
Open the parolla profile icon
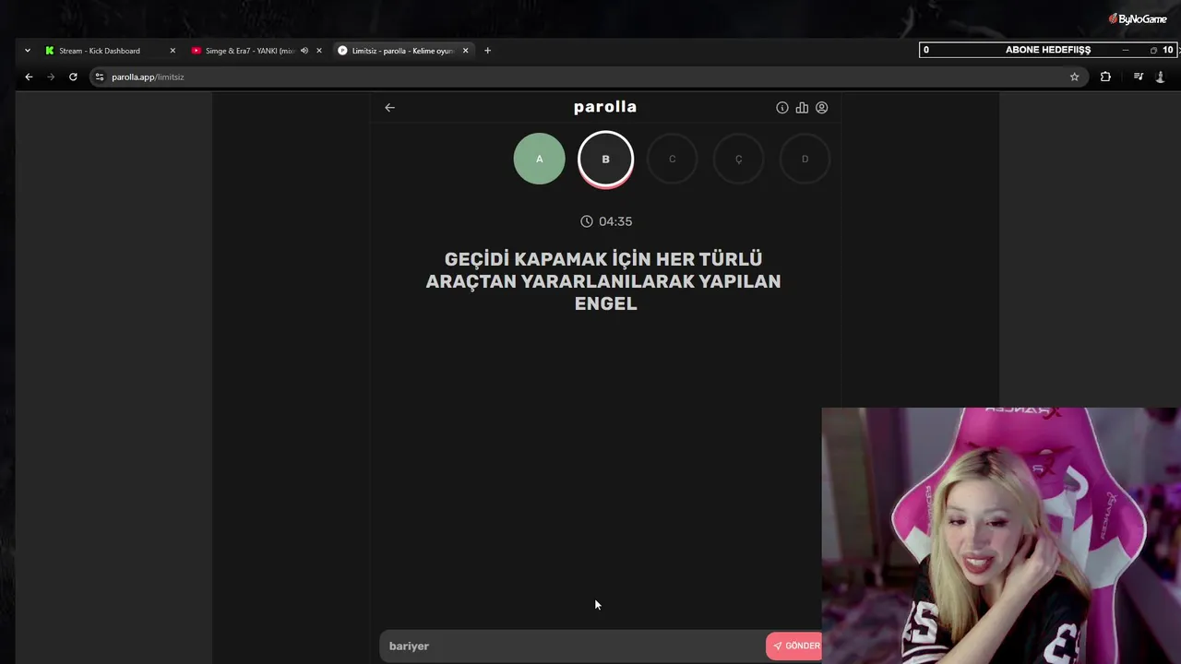click(x=821, y=108)
